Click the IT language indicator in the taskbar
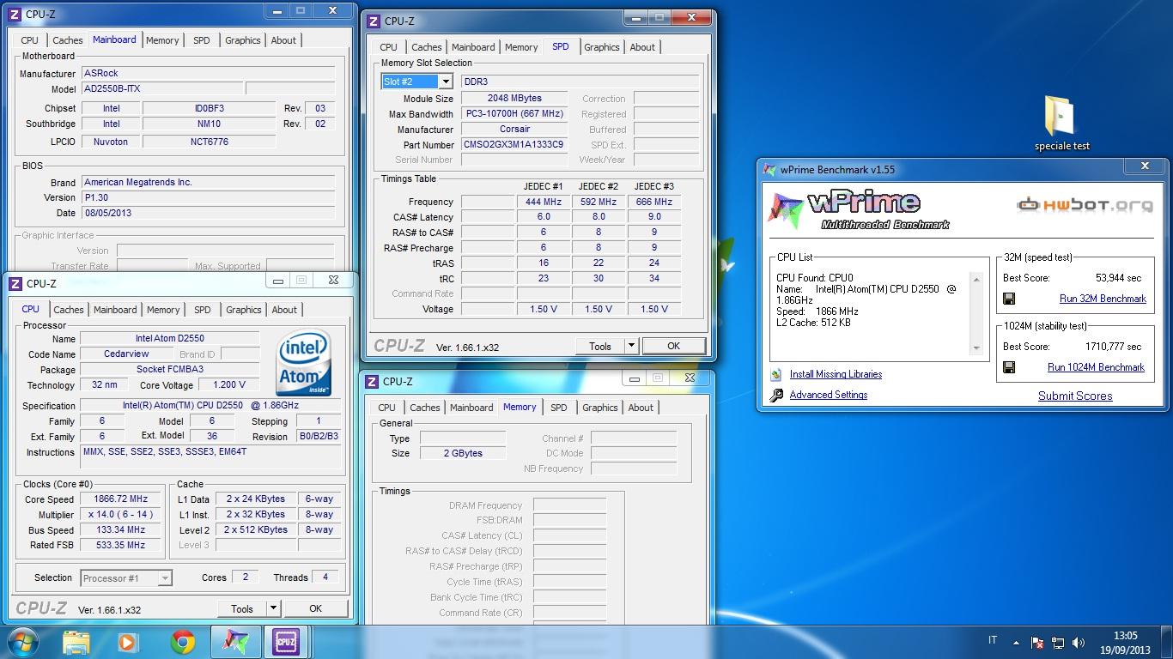Viewport: 1173px width, 659px height. point(994,640)
